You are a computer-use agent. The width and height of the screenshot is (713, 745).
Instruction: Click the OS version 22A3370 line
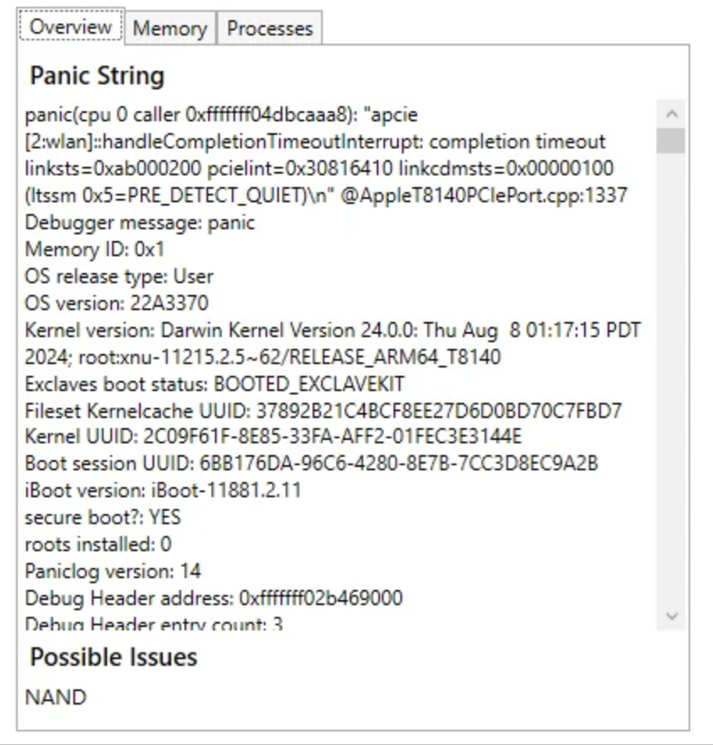(x=116, y=303)
